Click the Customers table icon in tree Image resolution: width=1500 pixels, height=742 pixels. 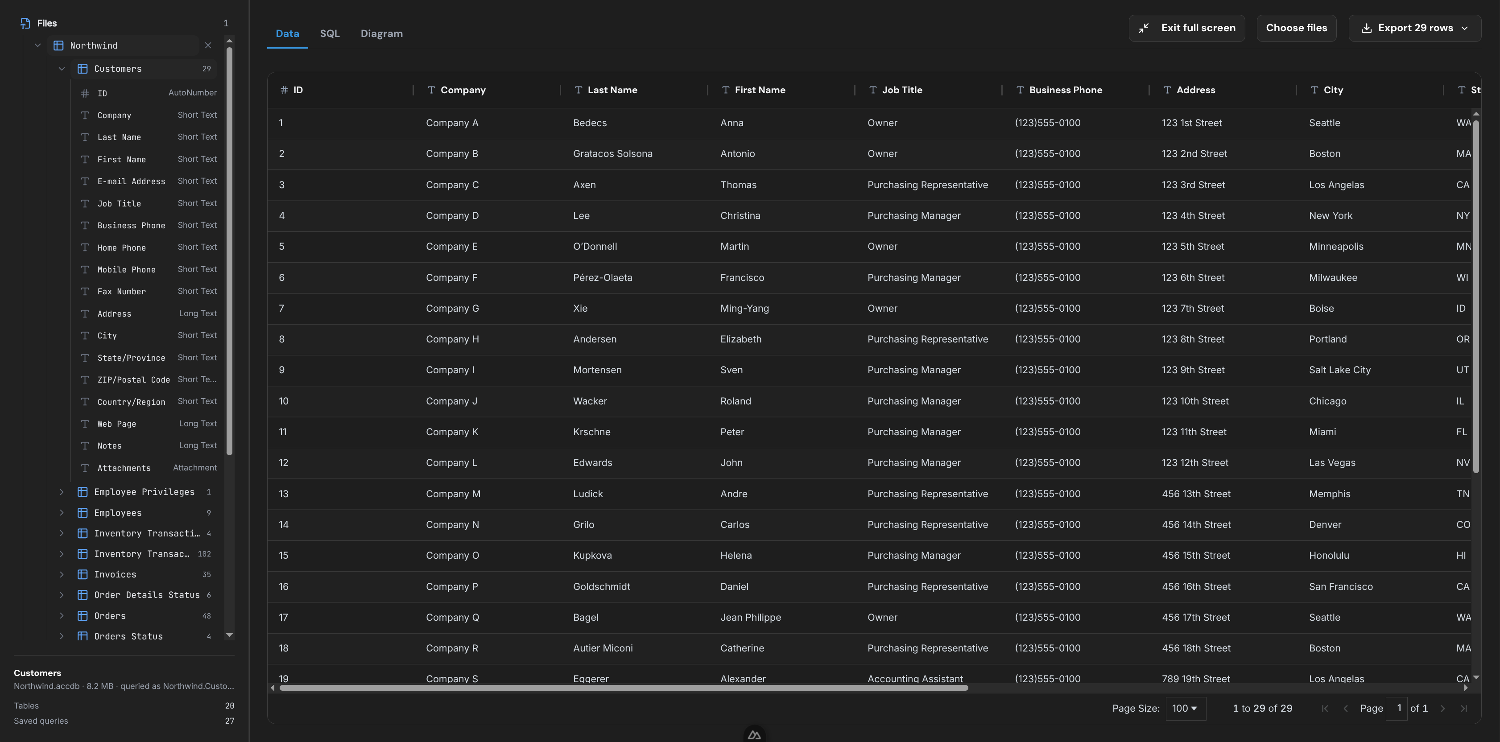coord(83,69)
